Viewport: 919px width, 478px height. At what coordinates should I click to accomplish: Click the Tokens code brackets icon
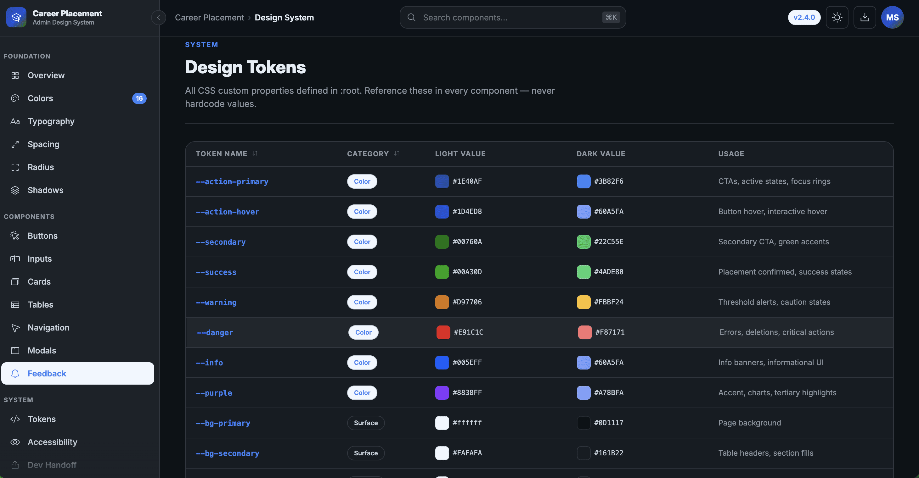(x=15, y=419)
